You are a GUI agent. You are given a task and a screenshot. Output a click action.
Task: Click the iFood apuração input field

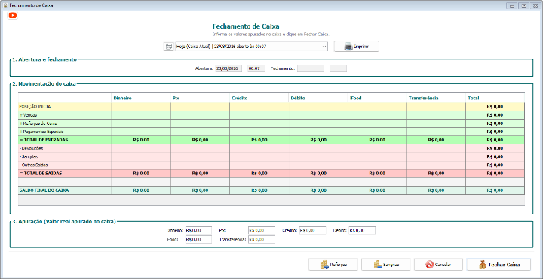198,239
